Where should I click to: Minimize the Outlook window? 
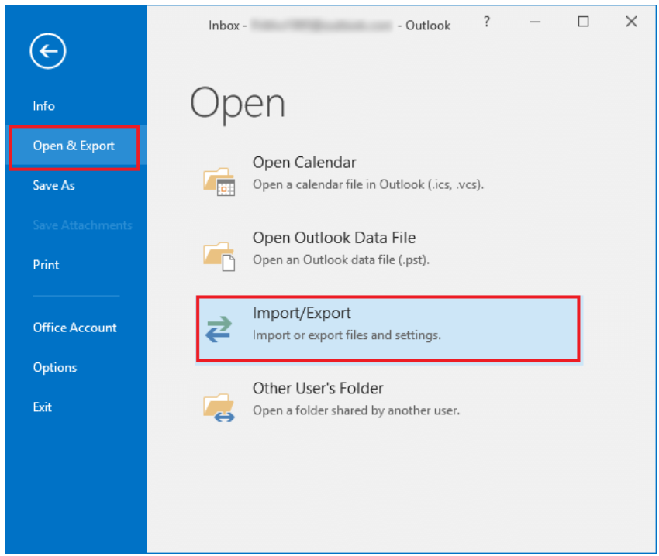[535, 22]
